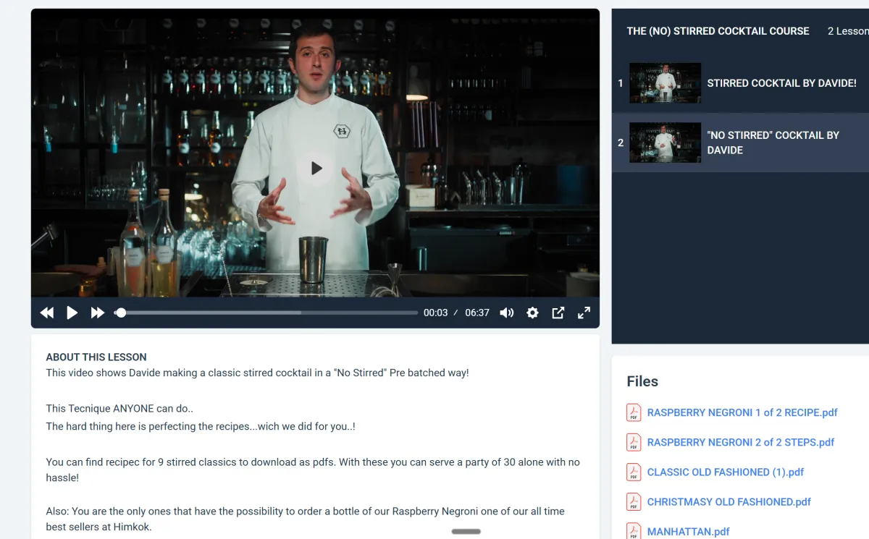Open video settings via the gear icon
The width and height of the screenshot is (869, 539).
point(532,313)
